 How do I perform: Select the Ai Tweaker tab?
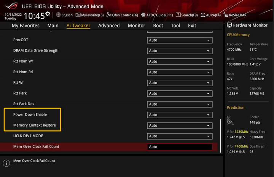tap(78, 26)
